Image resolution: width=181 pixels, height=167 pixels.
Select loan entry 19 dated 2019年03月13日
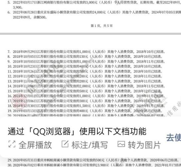click(x=85, y=111)
